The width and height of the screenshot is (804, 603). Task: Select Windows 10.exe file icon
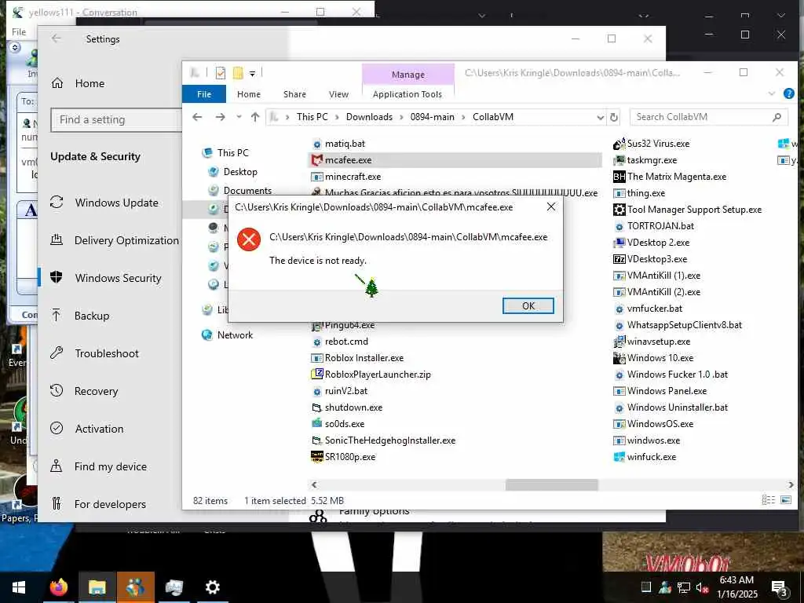coord(619,357)
